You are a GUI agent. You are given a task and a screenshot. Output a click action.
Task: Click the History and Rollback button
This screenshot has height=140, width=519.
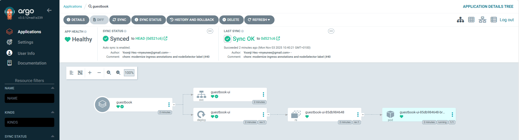192,20
